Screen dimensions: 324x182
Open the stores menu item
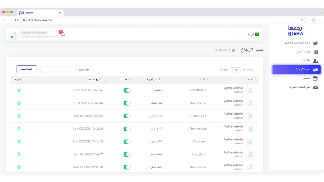click(x=307, y=78)
